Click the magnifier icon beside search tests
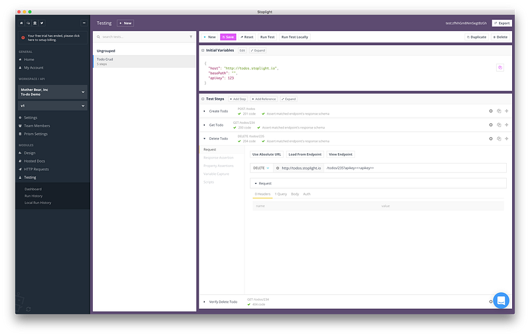The height and width of the screenshot is (336, 530). click(x=98, y=37)
